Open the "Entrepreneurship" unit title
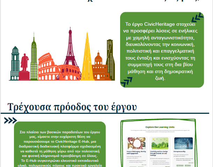The image size is (213, 167). (179, 151)
